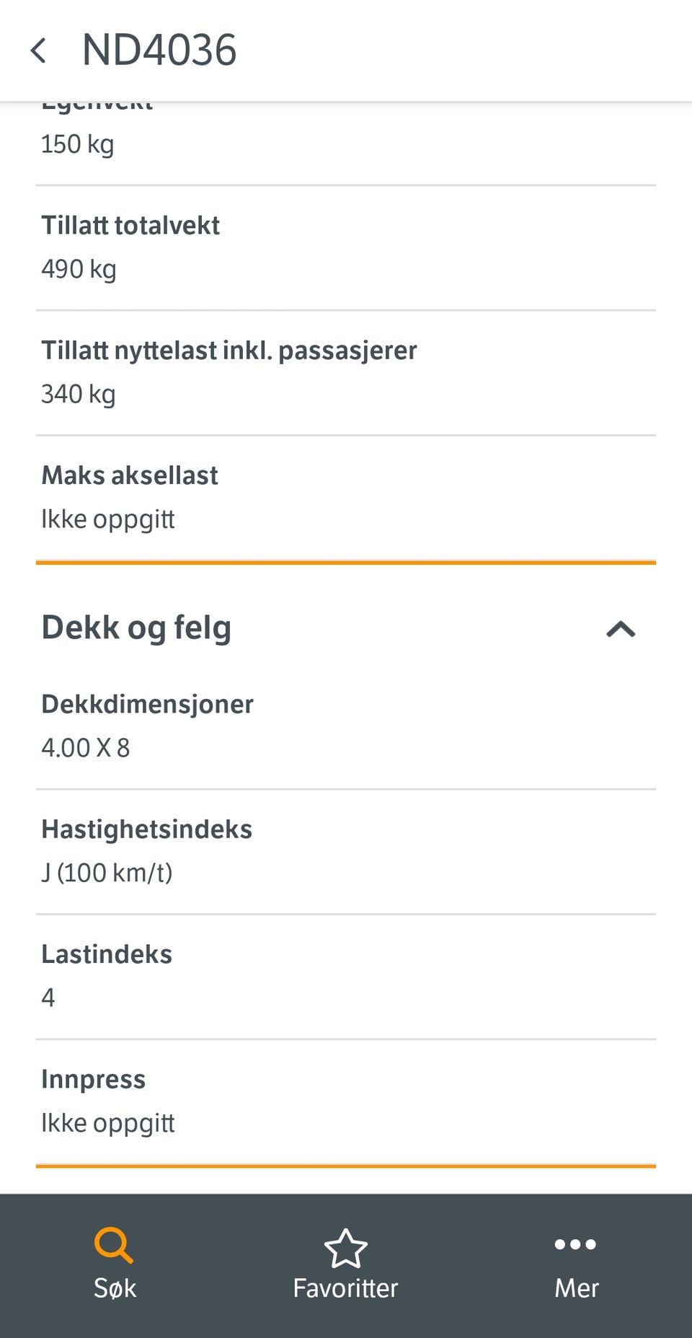Tap the Lastindeks row
The image size is (692, 1338).
(x=346, y=977)
